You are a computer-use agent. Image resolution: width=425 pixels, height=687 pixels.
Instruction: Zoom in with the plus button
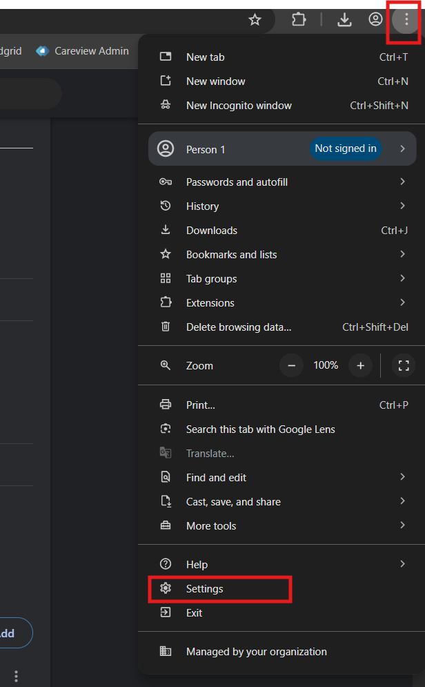pyautogui.click(x=360, y=365)
